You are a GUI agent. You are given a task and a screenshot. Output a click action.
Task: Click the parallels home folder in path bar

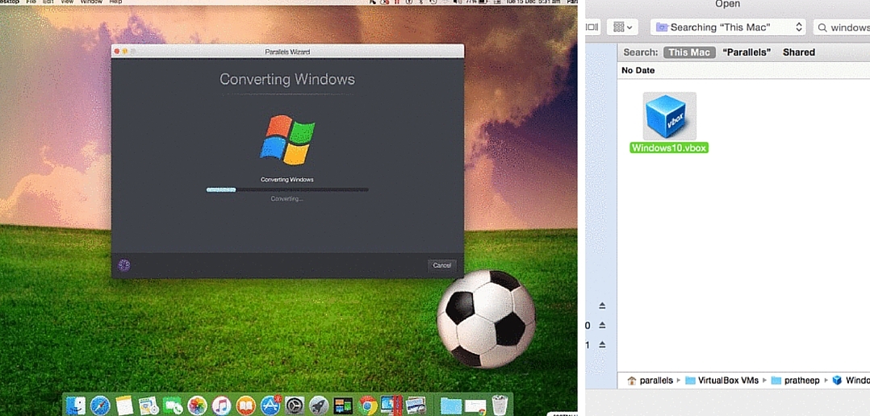tap(650, 381)
